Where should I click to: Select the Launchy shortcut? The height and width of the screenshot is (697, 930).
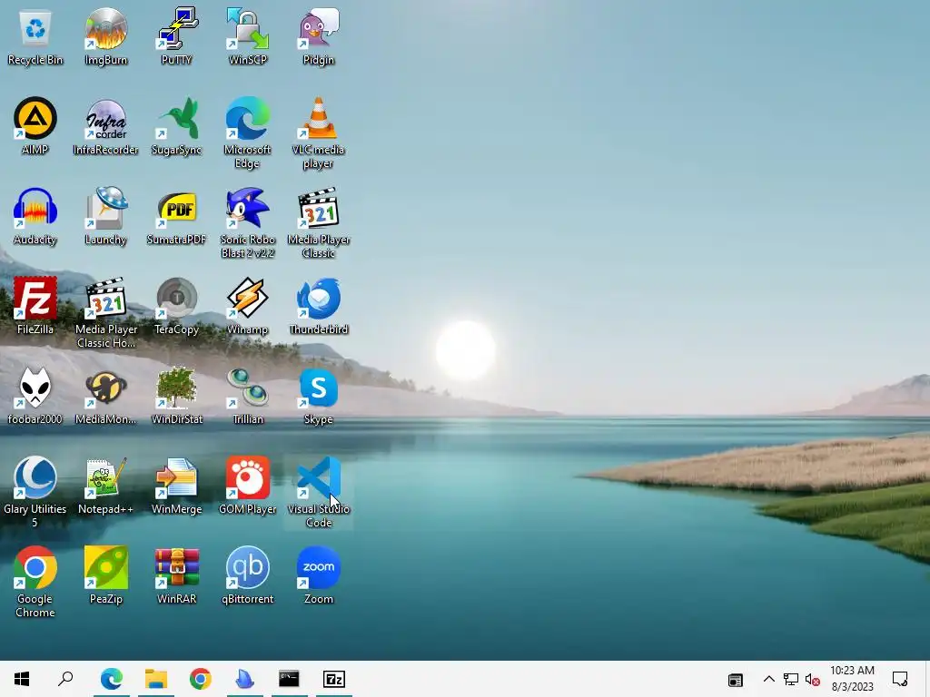pos(105,216)
